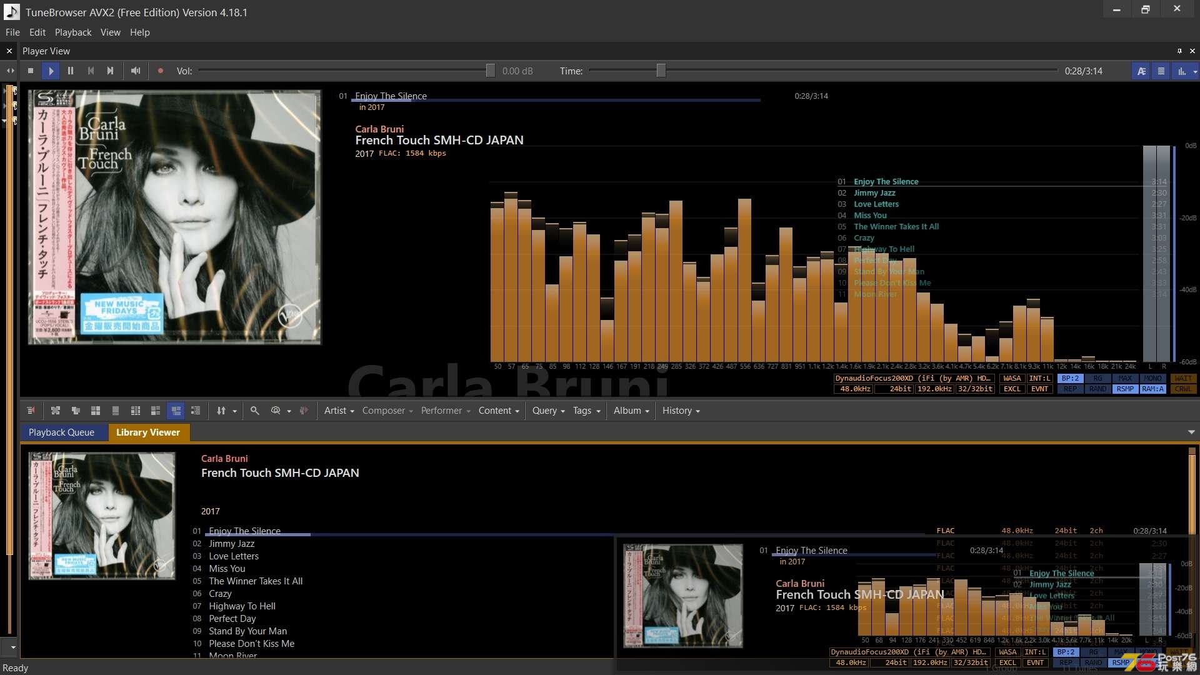This screenshot has height=675, width=1200.
Task: Toggle RAND random playback in Player View
Action: 1097,389
